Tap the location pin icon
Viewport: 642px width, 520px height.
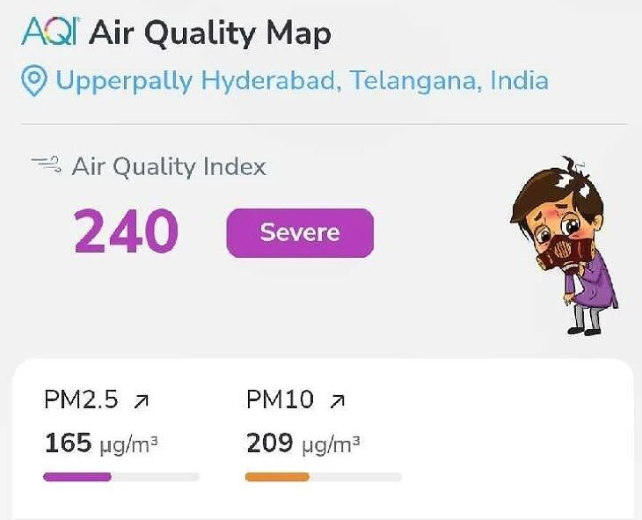(x=33, y=82)
